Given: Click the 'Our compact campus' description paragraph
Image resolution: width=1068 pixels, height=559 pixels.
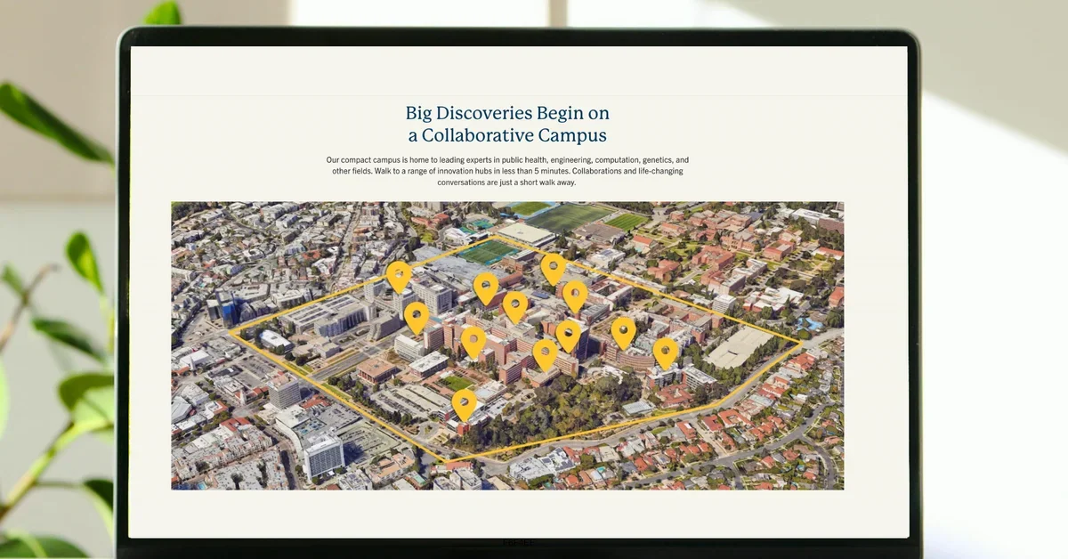Looking at the screenshot, I should 507,171.
